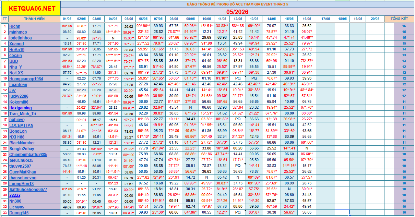Click the 20/05 date header
Image resolution: width=415 pixels, height=217 pixels.
coord(375,19)
